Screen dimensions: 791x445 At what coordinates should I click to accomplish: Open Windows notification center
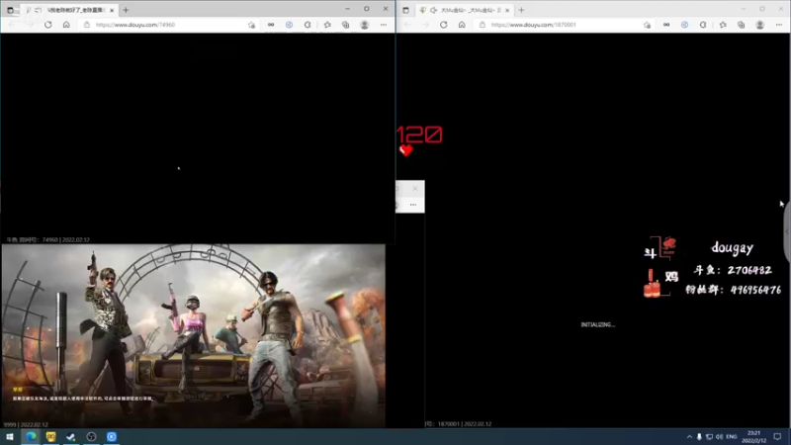click(x=777, y=437)
